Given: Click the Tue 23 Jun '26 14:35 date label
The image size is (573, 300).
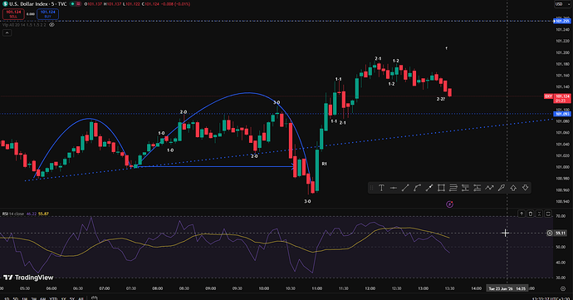Looking at the screenshot, I should click(x=507, y=288).
